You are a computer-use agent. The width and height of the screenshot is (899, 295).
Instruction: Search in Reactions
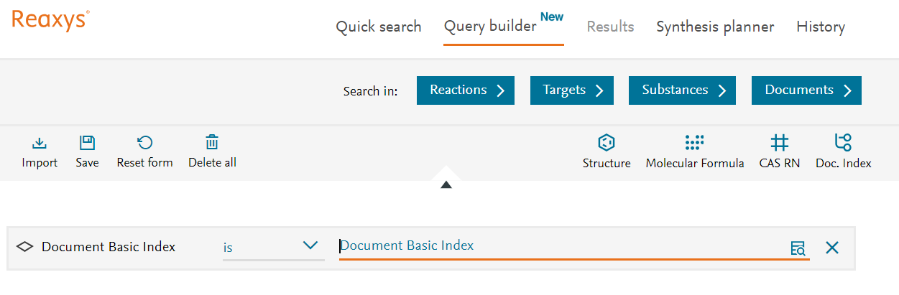tap(465, 90)
